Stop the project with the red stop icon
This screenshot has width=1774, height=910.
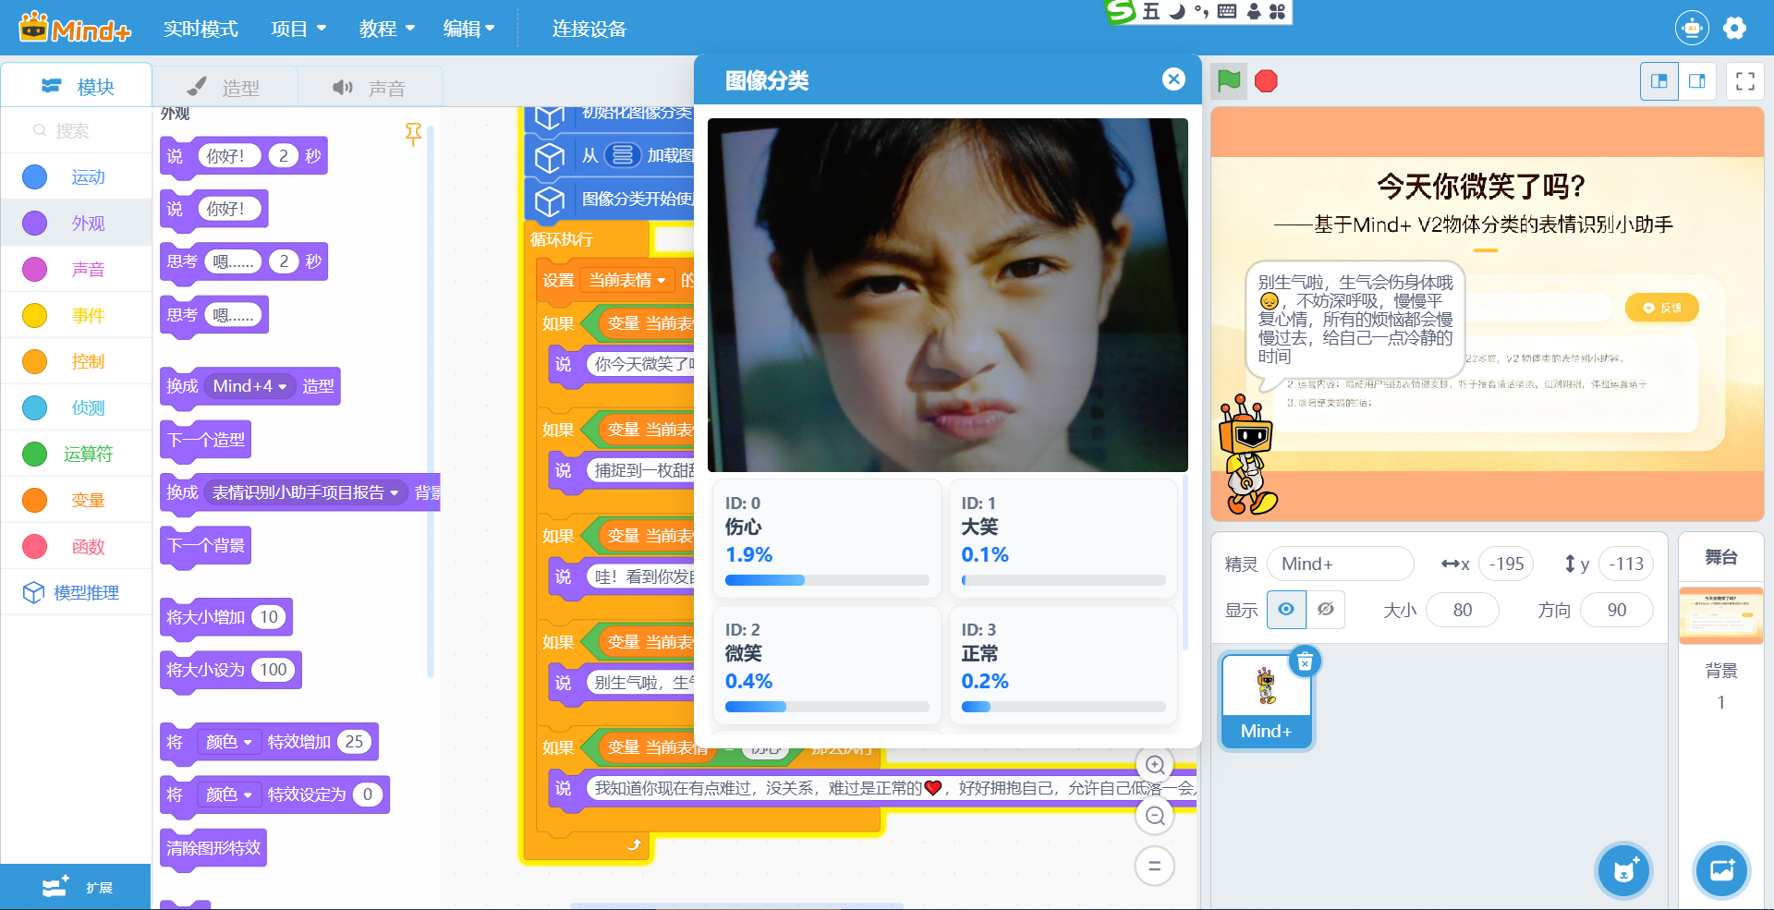click(x=1265, y=81)
